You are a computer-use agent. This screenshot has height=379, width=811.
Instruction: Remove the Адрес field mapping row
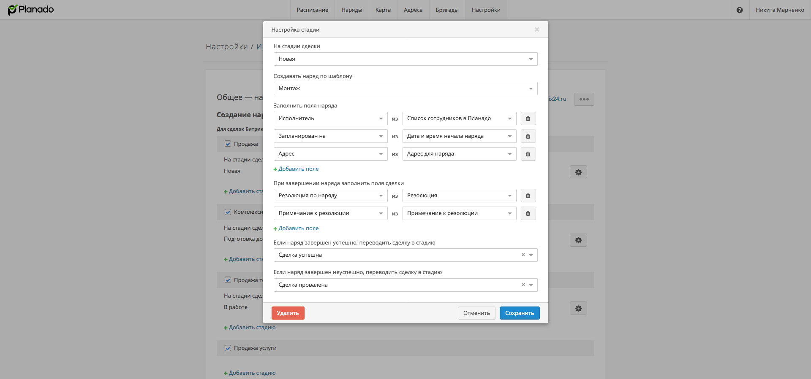(528, 154)
